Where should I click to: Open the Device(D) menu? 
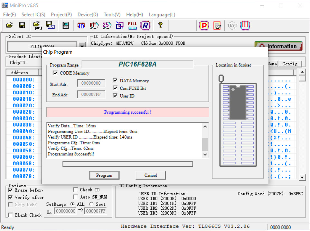pyautogui.click(x=88, y=14)
